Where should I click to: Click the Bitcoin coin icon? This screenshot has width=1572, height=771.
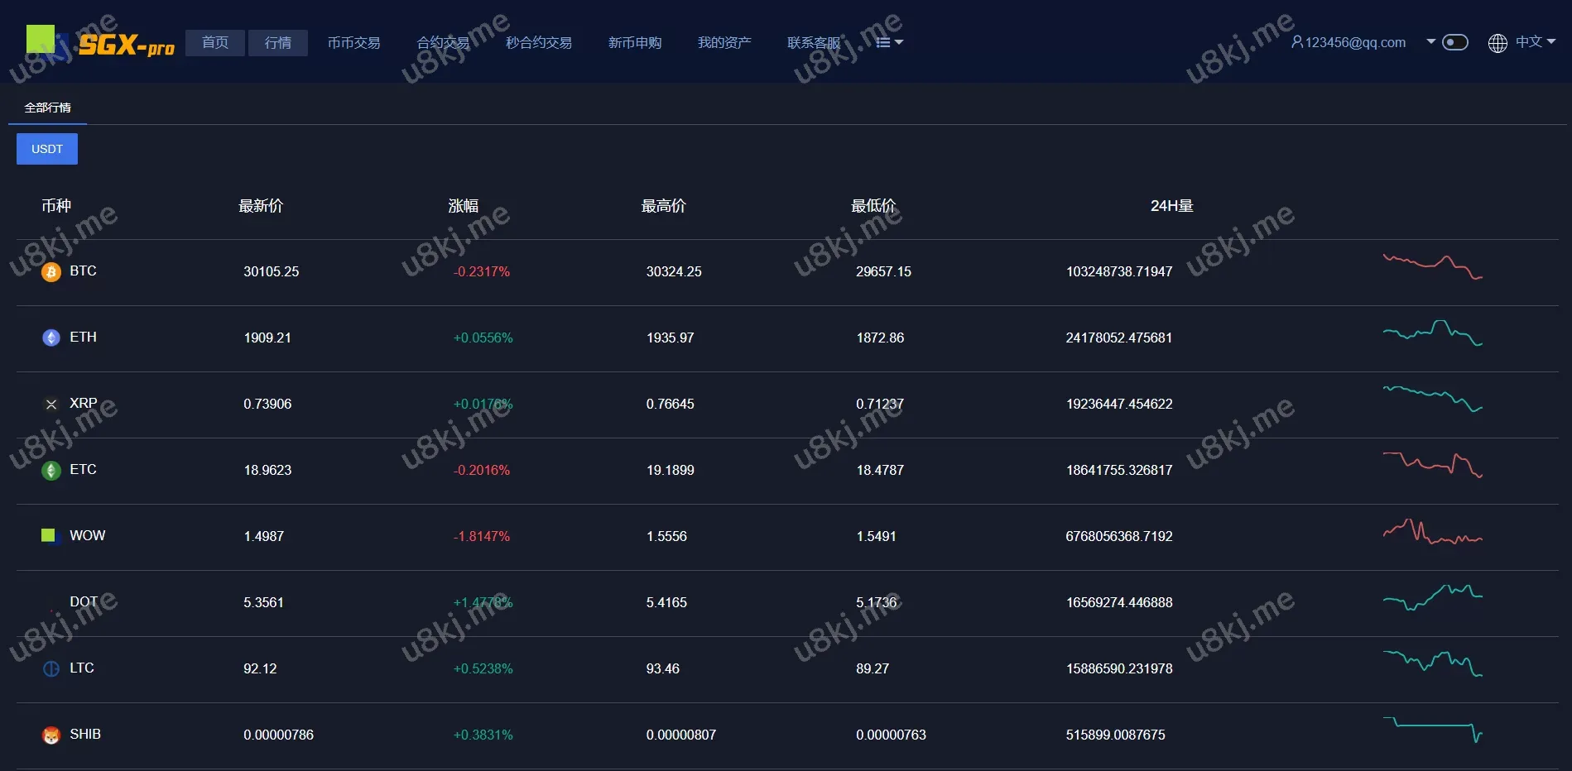(x=51, y=272)
